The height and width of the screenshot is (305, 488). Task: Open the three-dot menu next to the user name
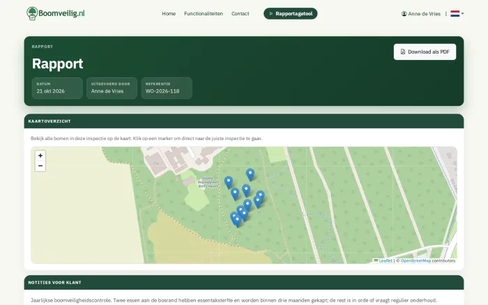446,14
